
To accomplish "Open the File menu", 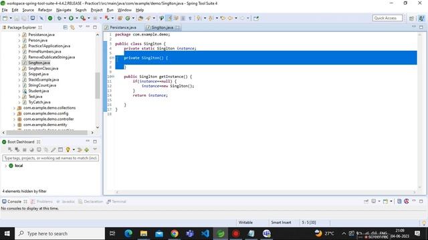I will (x=5, y=10).
